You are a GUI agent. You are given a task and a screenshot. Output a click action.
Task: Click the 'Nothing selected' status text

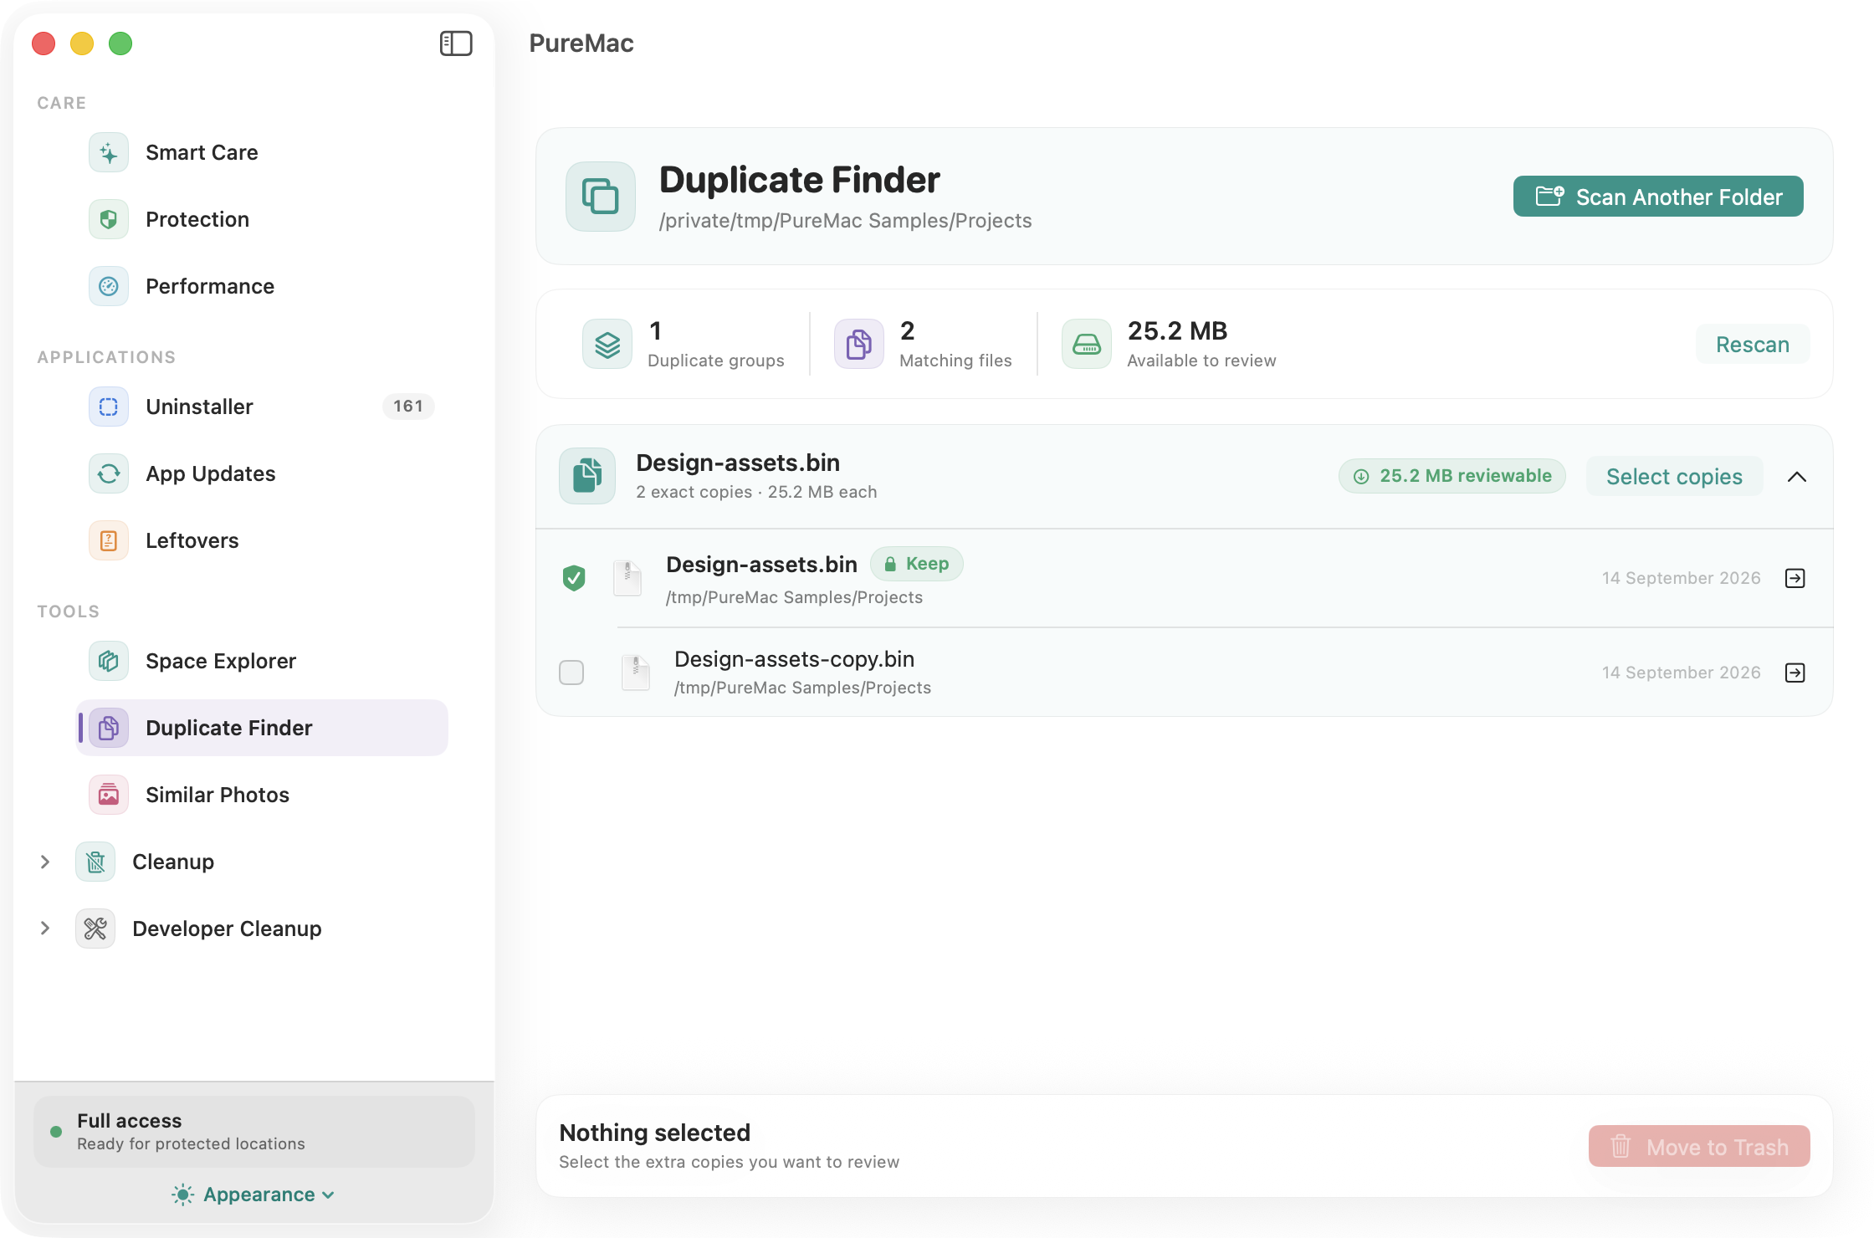click(x=654, y=1133)
